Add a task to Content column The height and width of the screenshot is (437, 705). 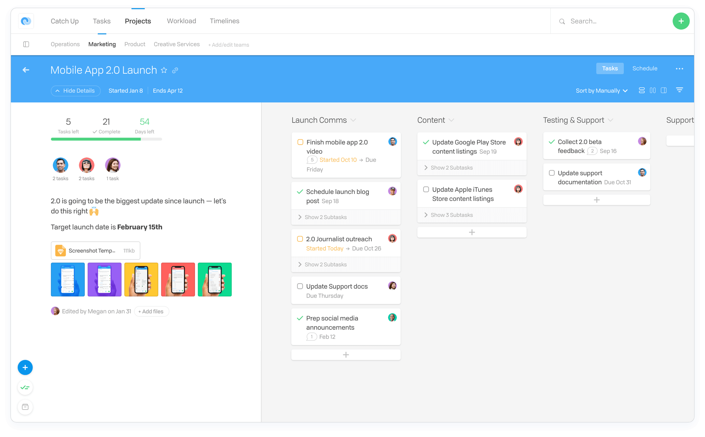pos(472,232)
